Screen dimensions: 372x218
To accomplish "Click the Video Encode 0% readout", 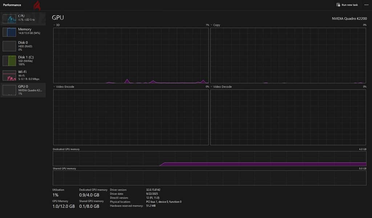I will (207, 86).
